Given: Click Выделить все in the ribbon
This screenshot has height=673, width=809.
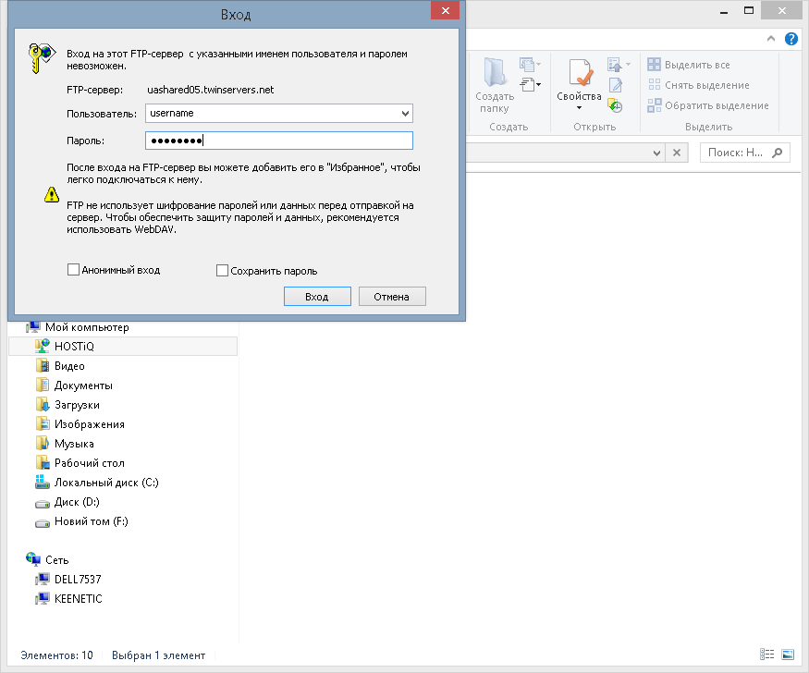Looking at the screenshot, I should [689, 65].
